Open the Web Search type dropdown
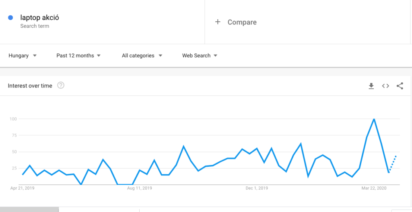Screen dimensions: 412x212 (x=200, y=56)
